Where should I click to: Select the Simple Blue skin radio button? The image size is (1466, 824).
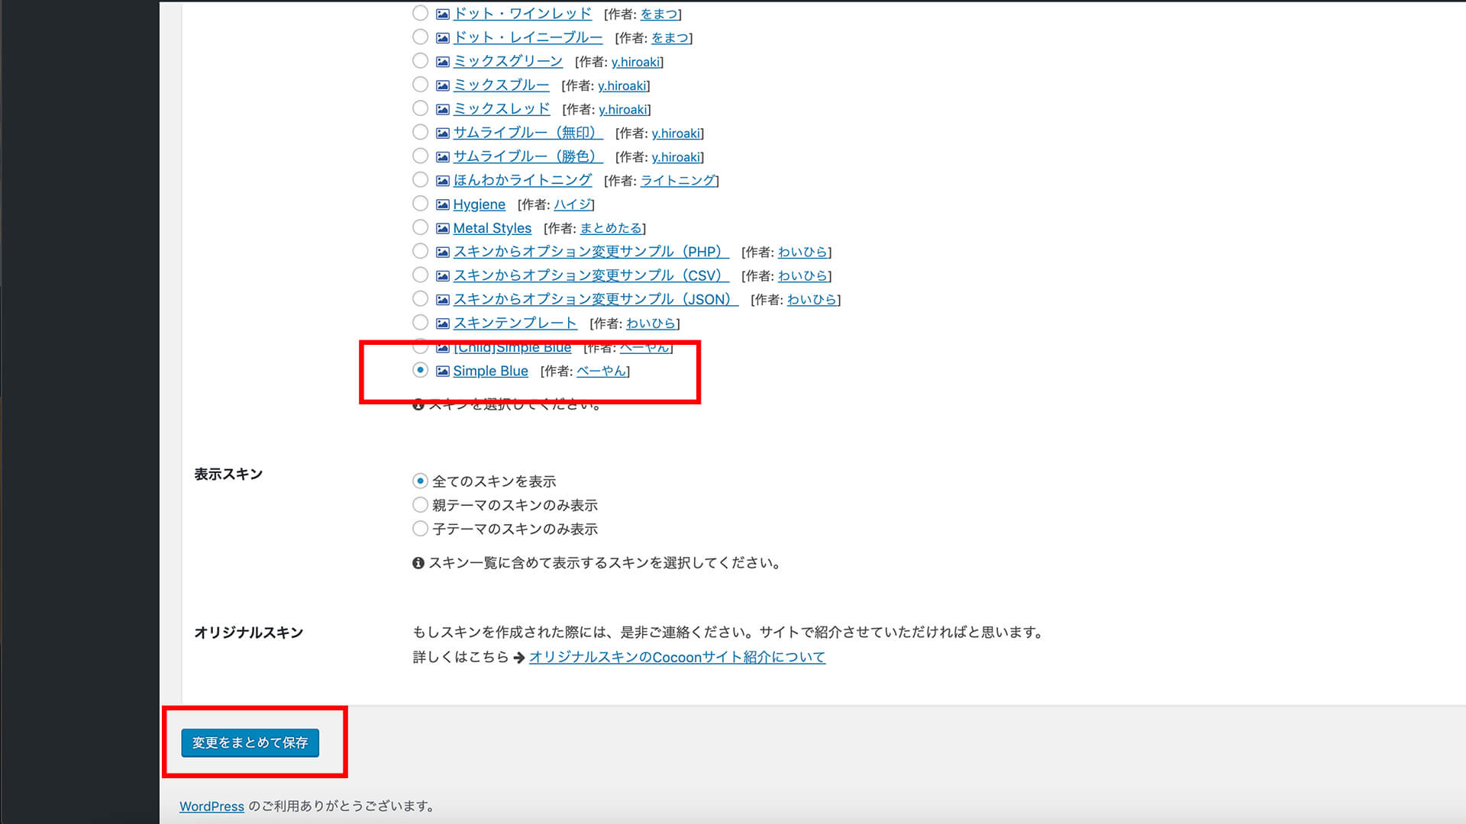(x=420, y=371)
